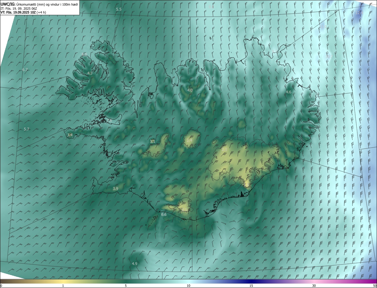Click the 0 tick on the color scale
The image size is (377, 288).
(x=1, y=286)
